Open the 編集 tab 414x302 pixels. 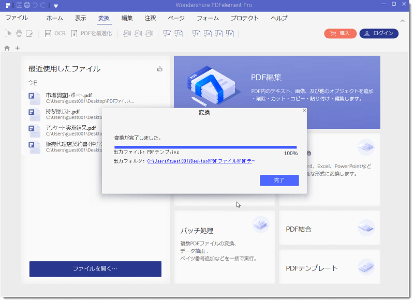click(x=127, y=18)
